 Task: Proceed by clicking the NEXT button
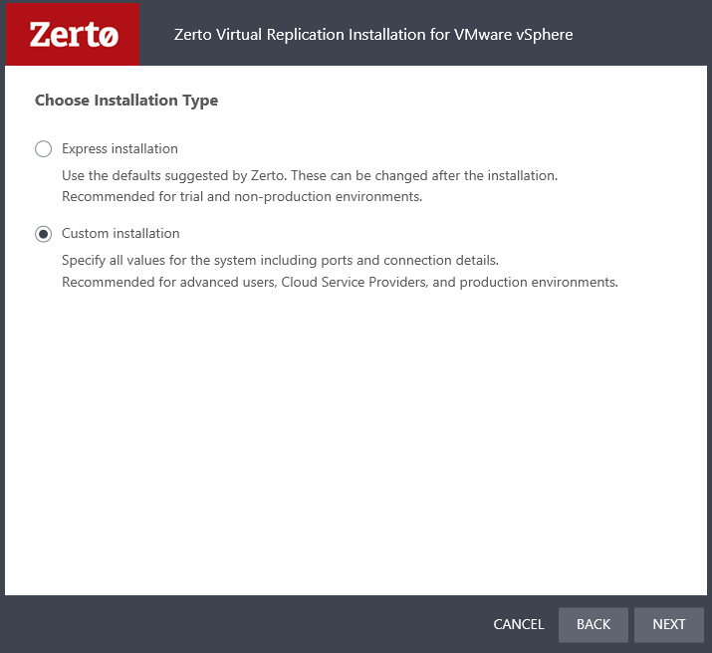pyautogui.click(x=668, y=624)
